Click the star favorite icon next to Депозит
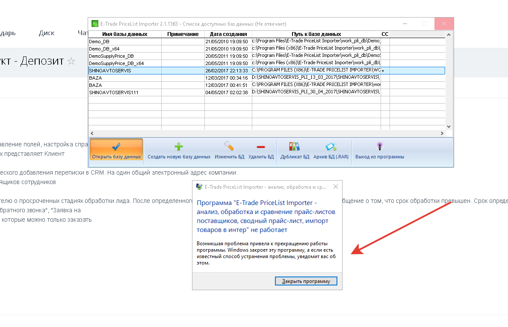This screenshot has width=508, height=327. coord(71,61)
